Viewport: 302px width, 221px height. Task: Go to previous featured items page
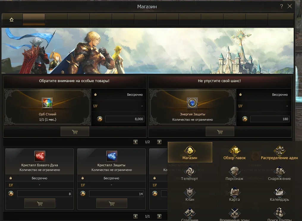point(136,142)
